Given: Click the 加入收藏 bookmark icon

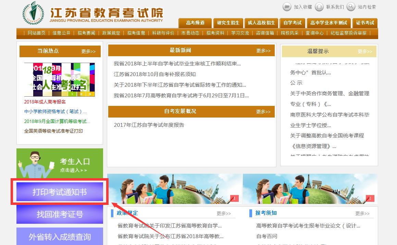Looking at the screenshot, I should click(x=287, y=7).
